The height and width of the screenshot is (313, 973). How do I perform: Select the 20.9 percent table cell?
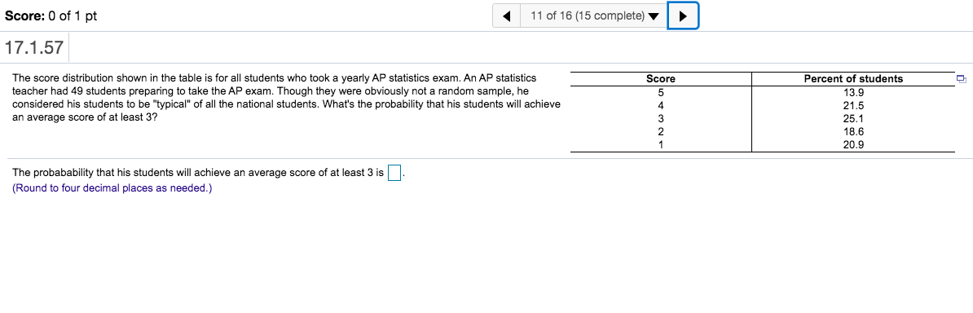click(853, 145)
